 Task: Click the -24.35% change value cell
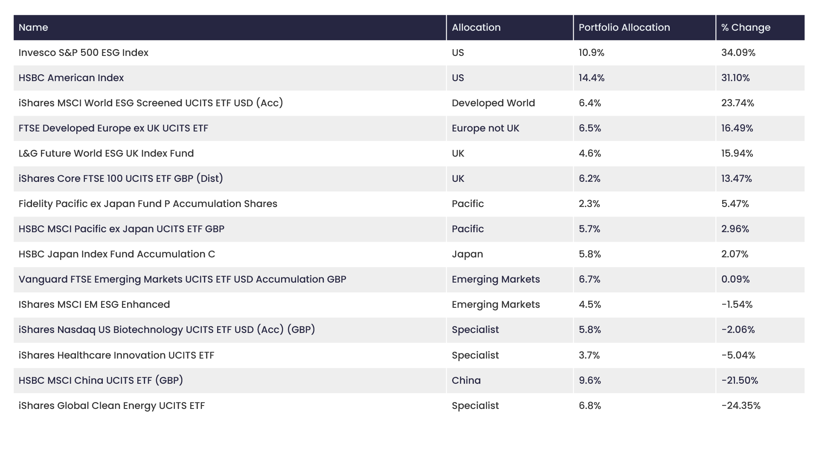(741, 406)
